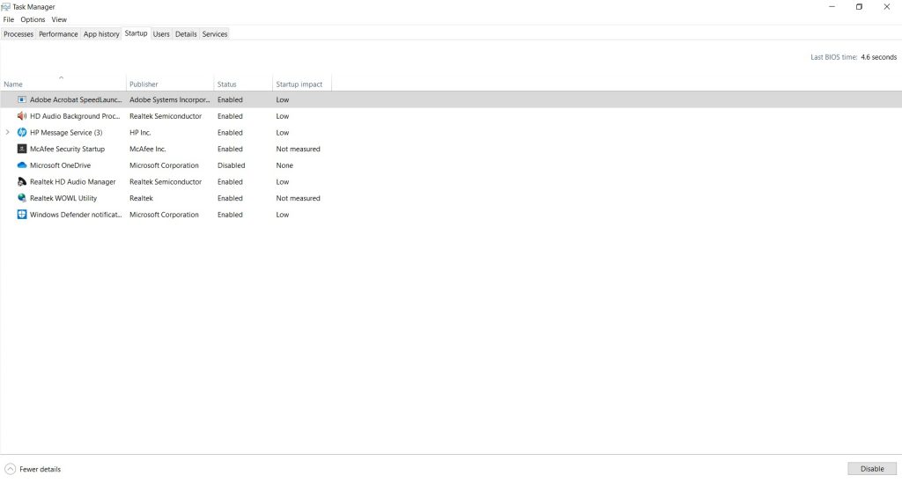Sort by the Status column header
The width and height of the screenshot is (902, 483).
243,84
